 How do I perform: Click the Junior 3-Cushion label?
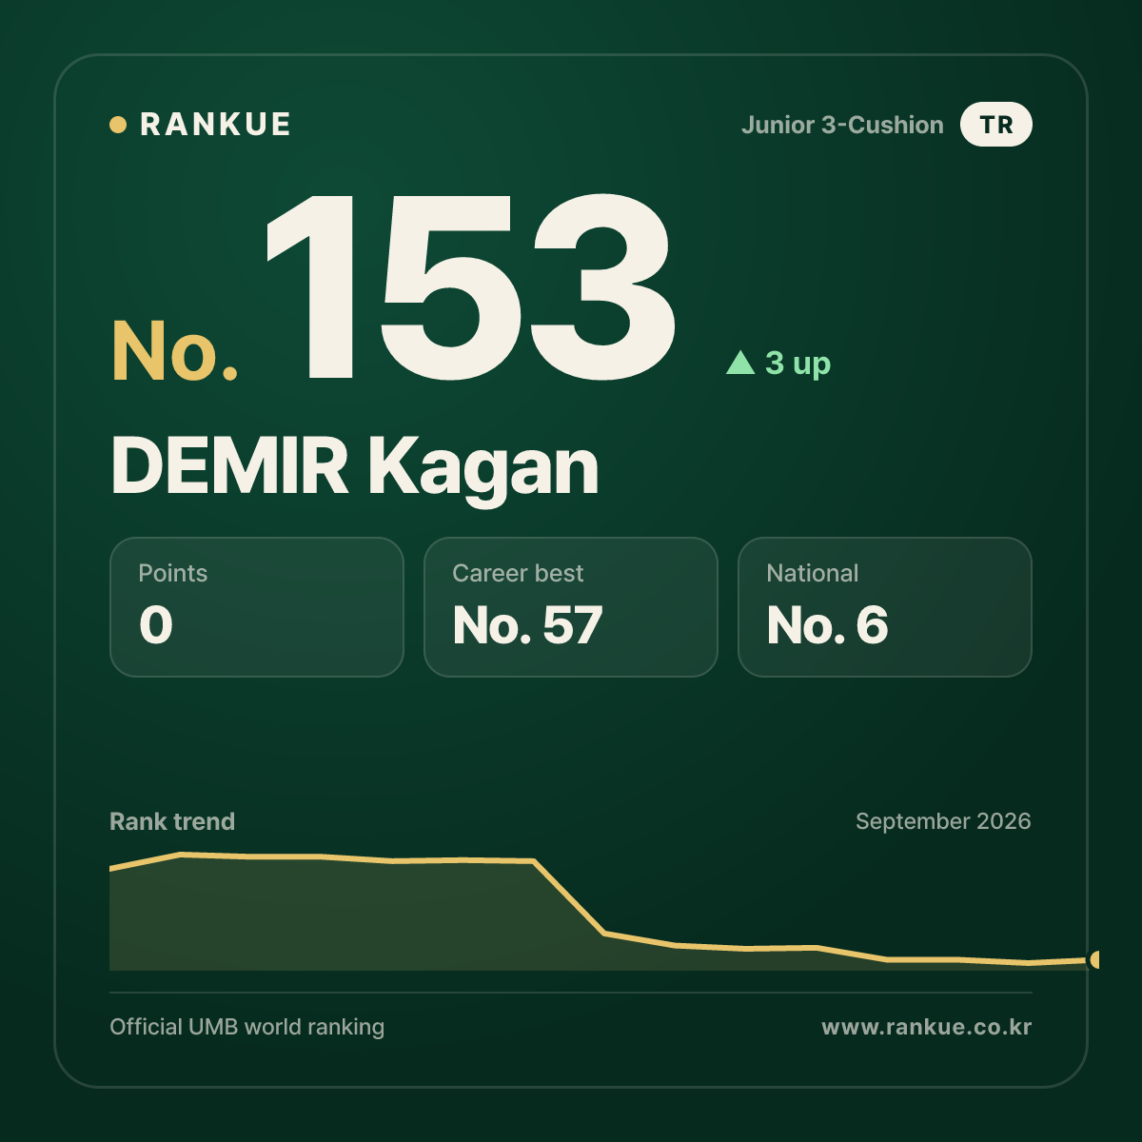[x=842, y=125]
